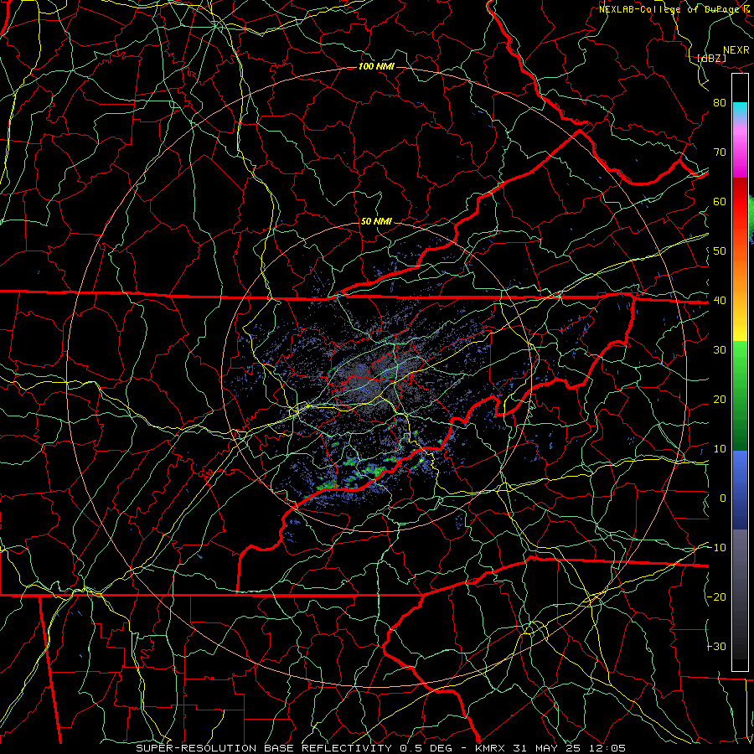This screenshot has width=754, height=754.
Task: Click the -30 value on the dBZ scale
Action: point(716,647)
